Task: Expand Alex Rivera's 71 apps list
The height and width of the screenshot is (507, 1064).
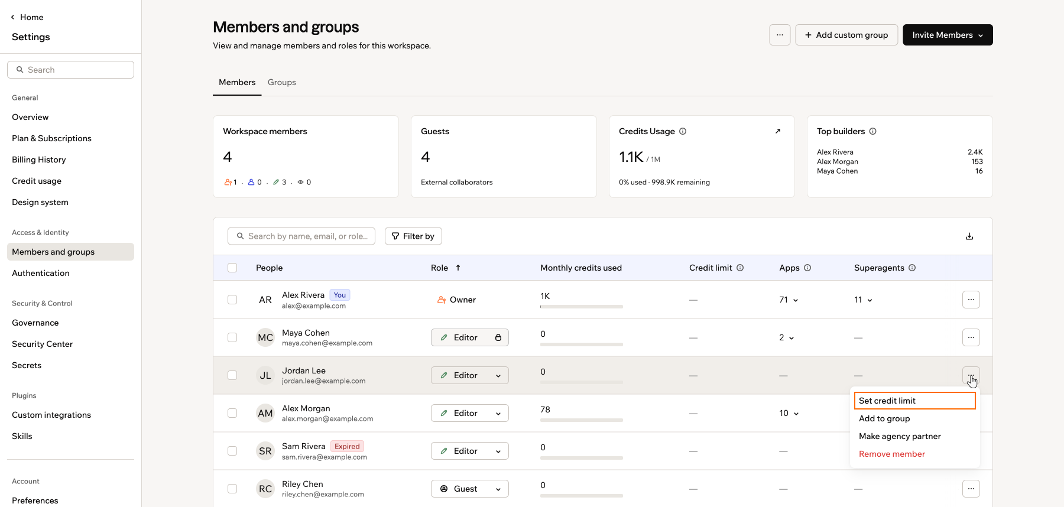Action: point(789,300)
